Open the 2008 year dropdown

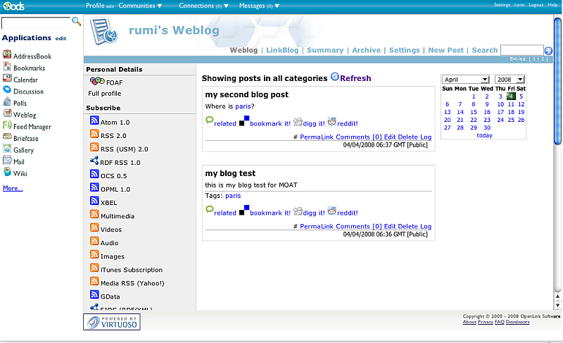point(510,80)
